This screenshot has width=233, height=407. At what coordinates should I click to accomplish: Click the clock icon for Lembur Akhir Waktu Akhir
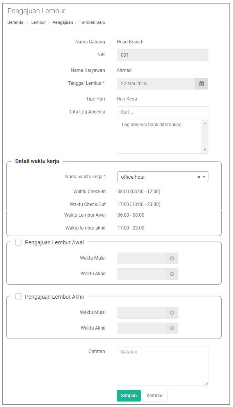click(x=172, y=328)
